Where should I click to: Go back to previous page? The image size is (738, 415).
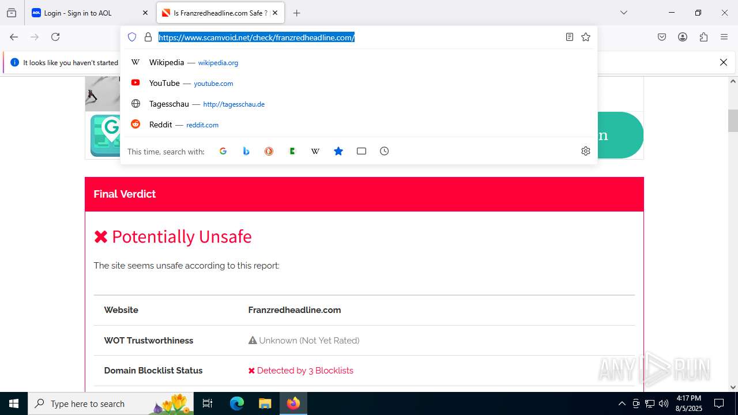[x=14, y=37]
